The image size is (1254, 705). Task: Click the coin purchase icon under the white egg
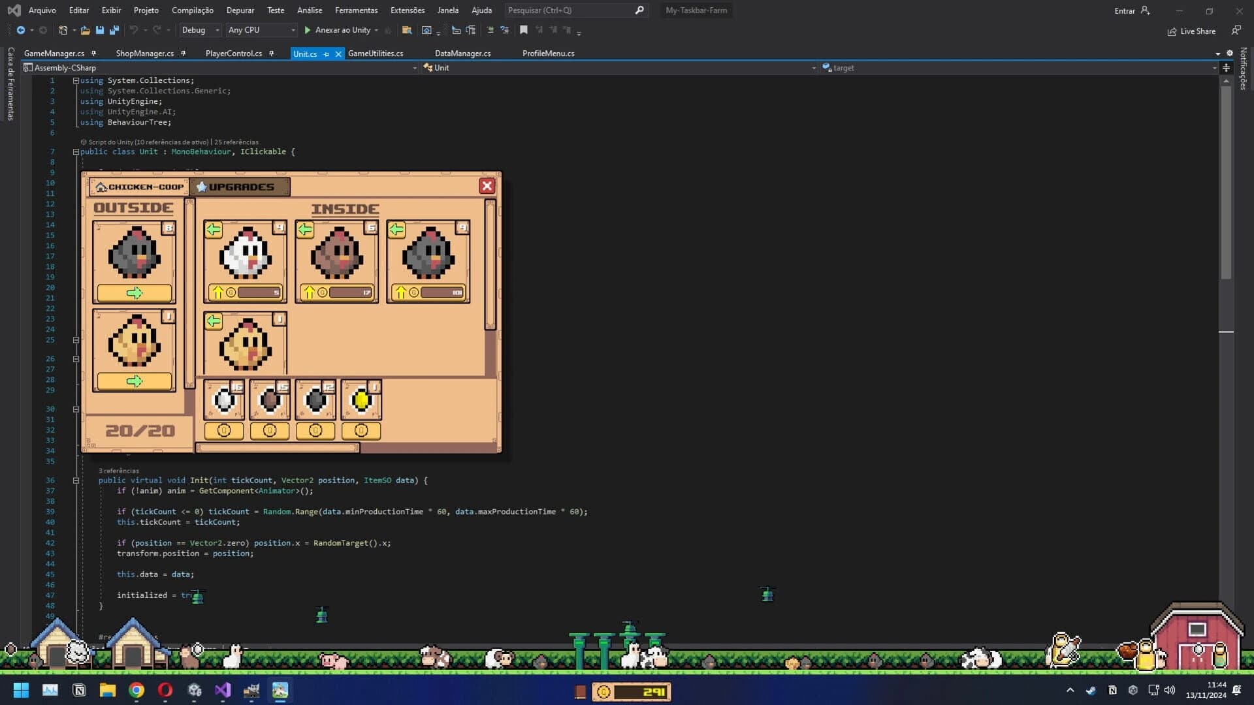click(x=223, y=430)
